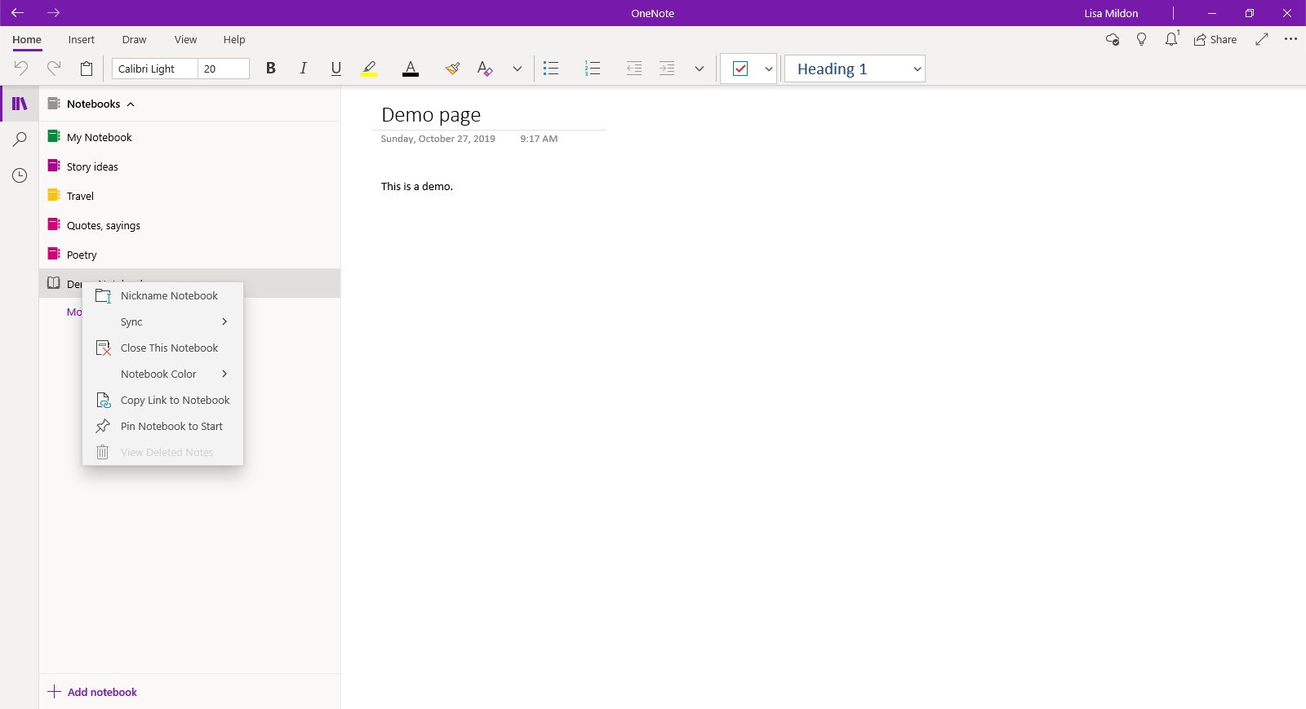This screenshot has width=1306, height=709.
Task: Switch to the Draw tab
Action: click(x=135, y=39)
